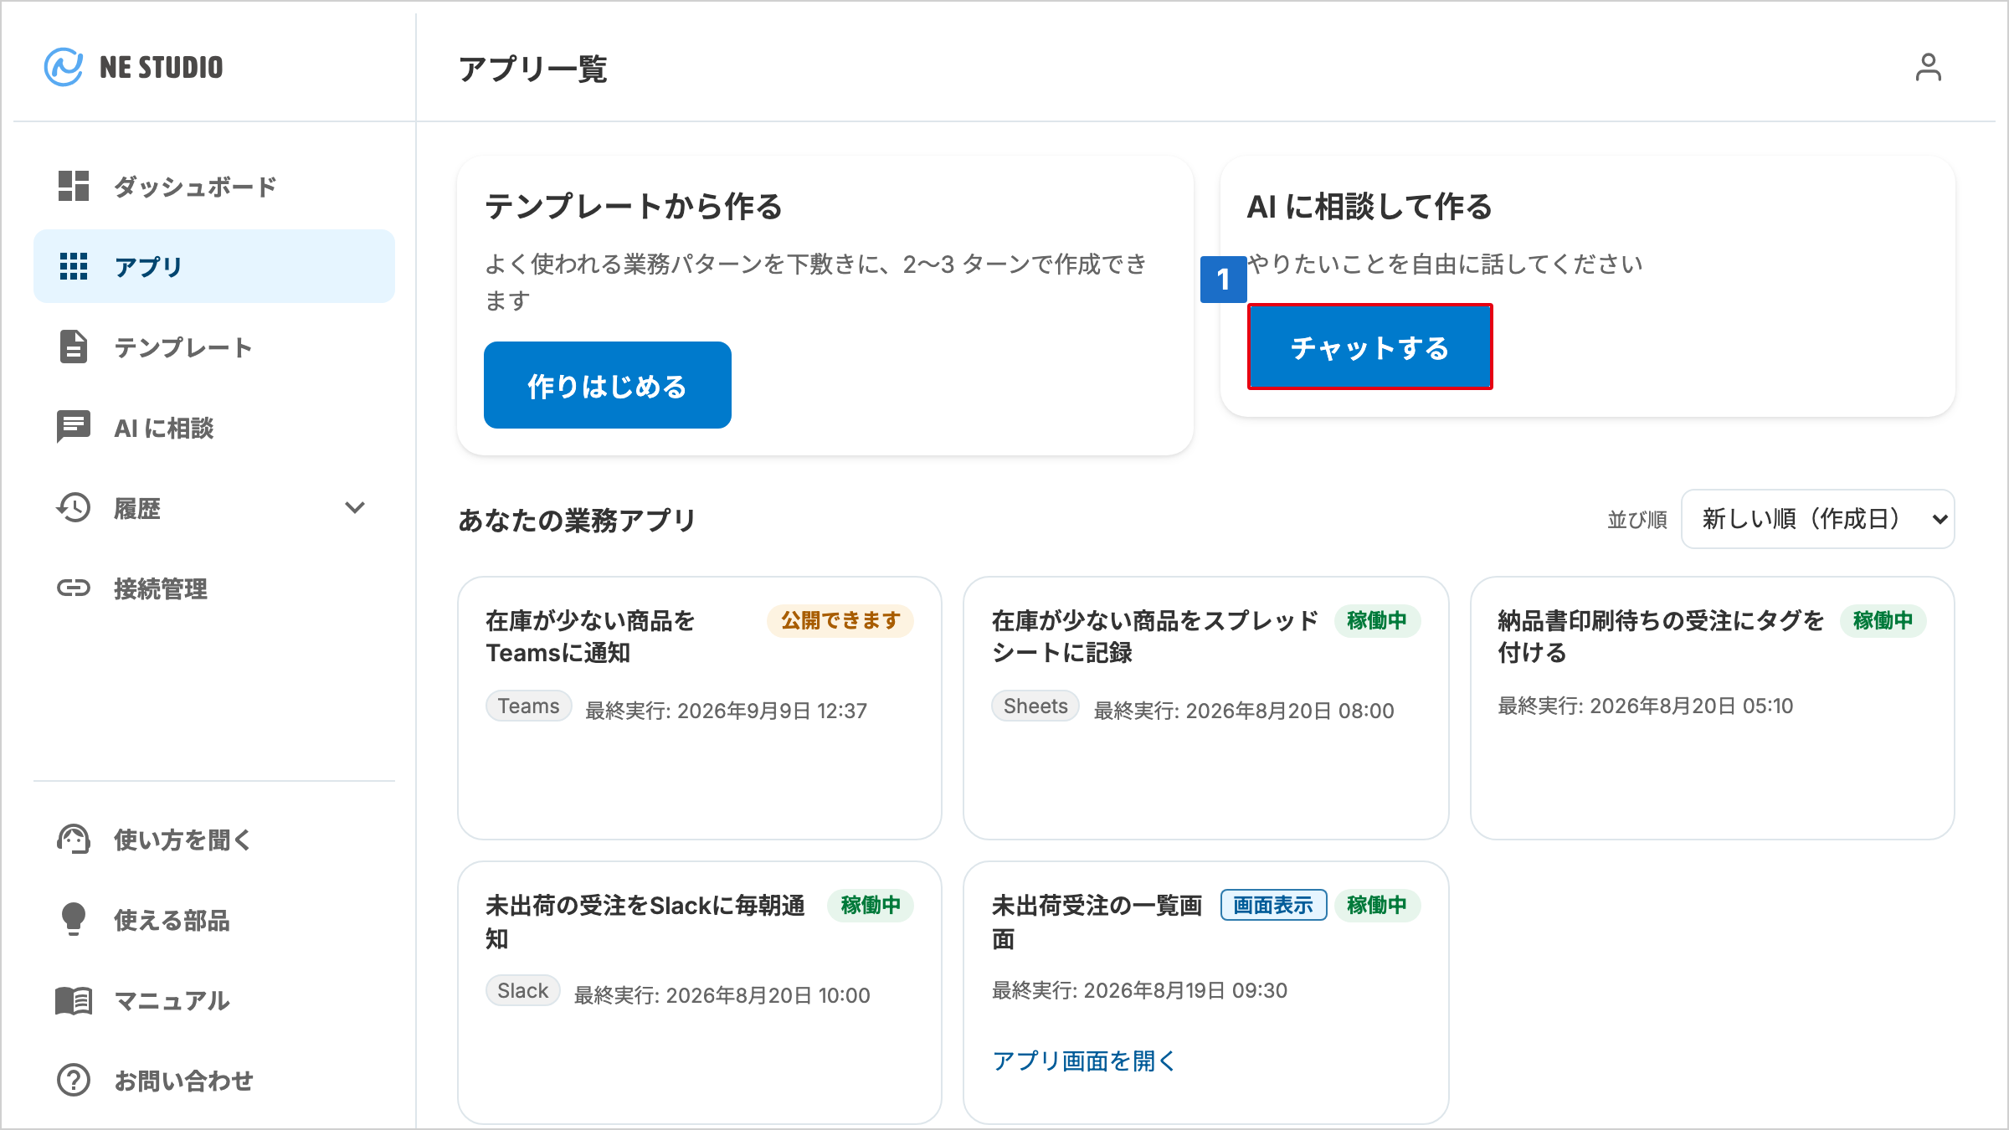2009x1130 pixels.
Task: Click 稼働中 badge on the スプレッドシート card
Action: pos(1377,620)
